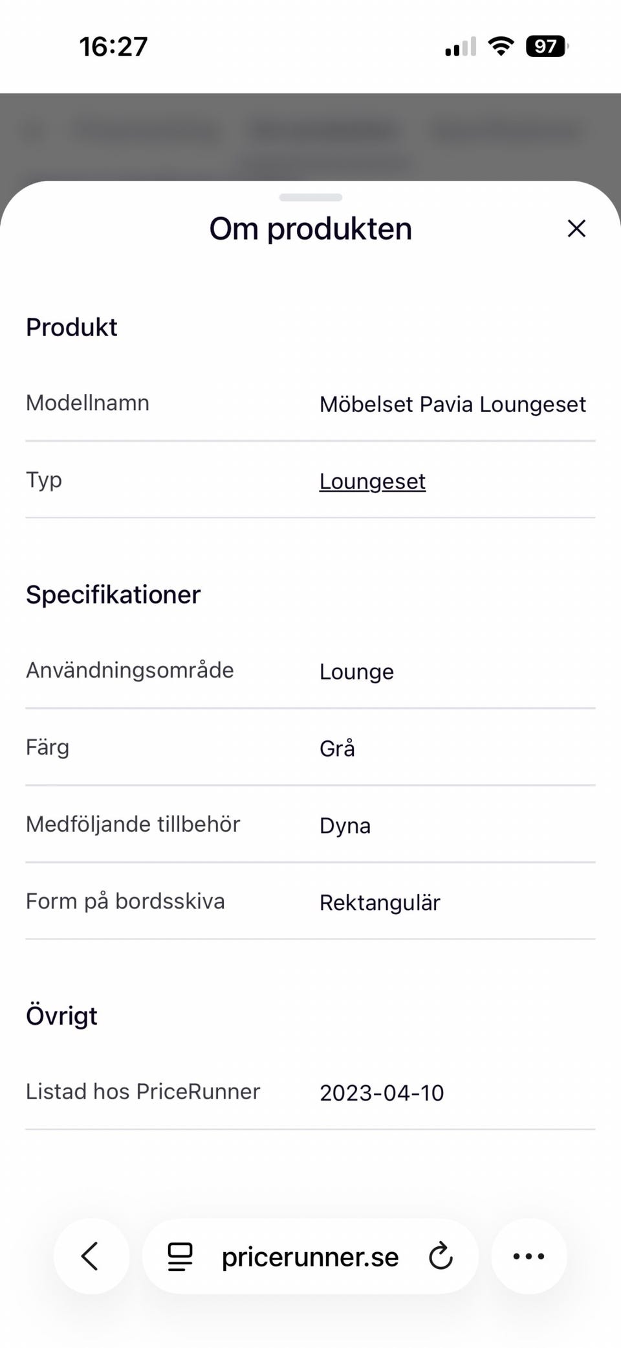621x1348 pixels.
Task: Tap the Färg value Grå
Action: 337,749
